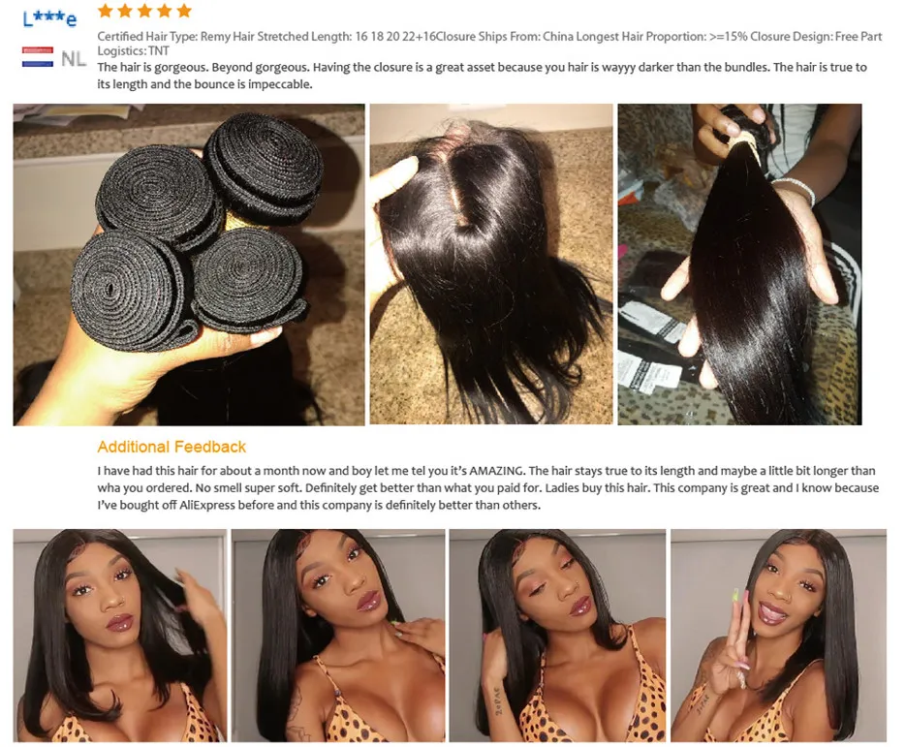Screen dimensions: 906x747
Task: Open photo of straight hair bundle held in hand
Action: pyautogui.click(x=739, y=265)
